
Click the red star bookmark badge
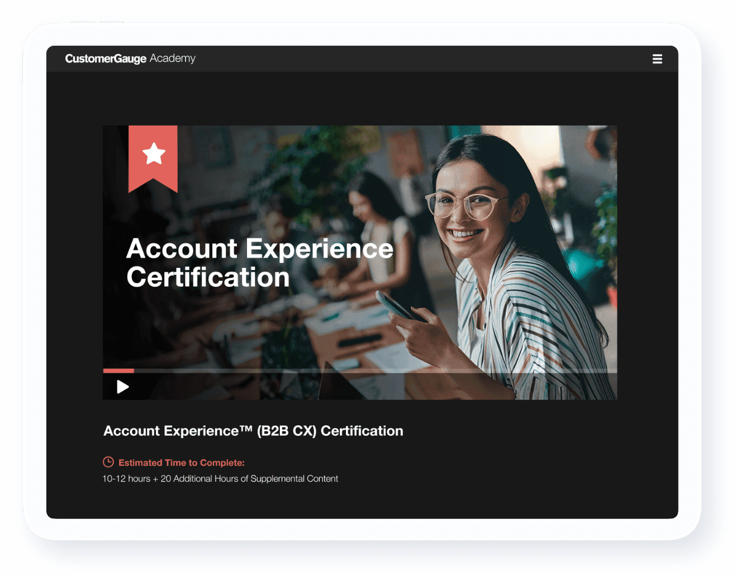[x=153, y=159]
